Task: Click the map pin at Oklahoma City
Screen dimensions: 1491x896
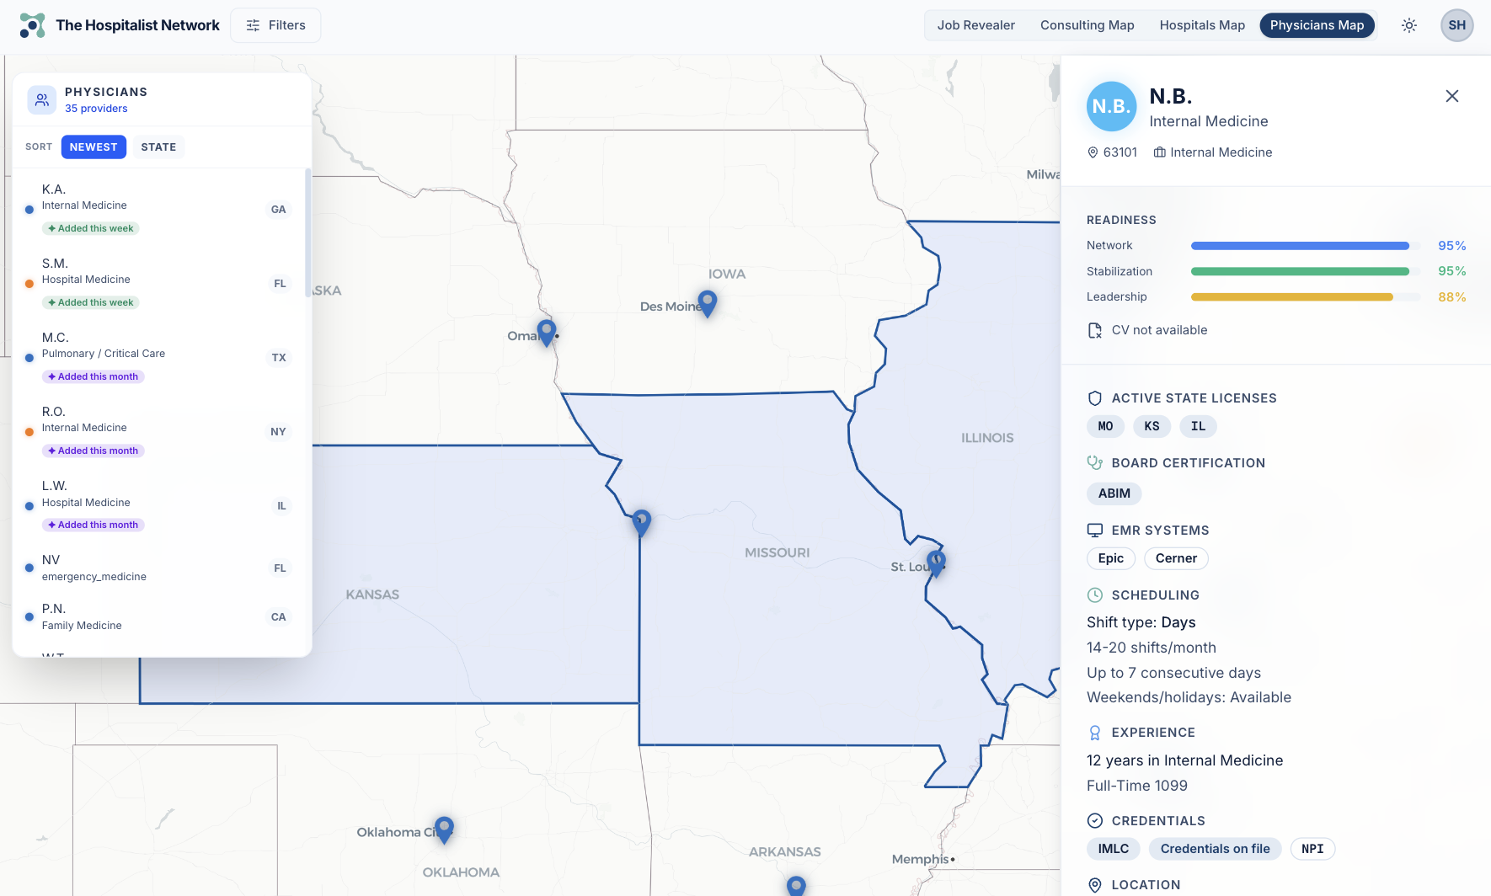Action: pos(444,829)
